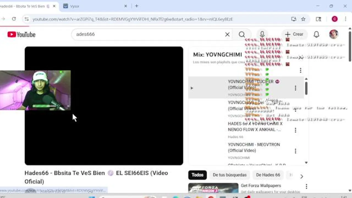Image resolution: width=352 pixels, height=198 pixels.
Task: Show more filter chips with right chevron
Action: tap(302, 176)
